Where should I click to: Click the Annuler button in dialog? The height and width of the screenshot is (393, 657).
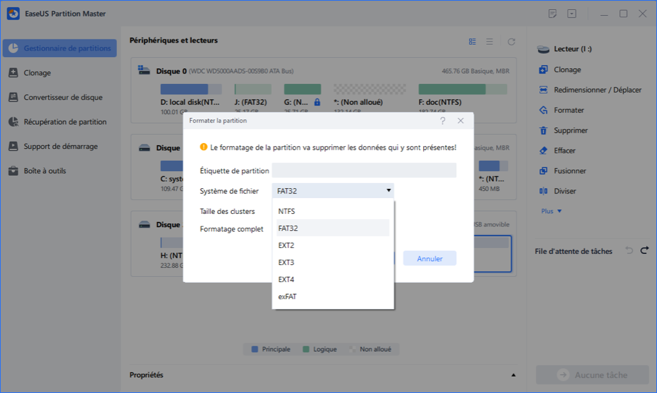[430, 259]
